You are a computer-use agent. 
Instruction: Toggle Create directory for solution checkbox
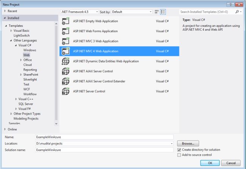(x=179, y=150)
